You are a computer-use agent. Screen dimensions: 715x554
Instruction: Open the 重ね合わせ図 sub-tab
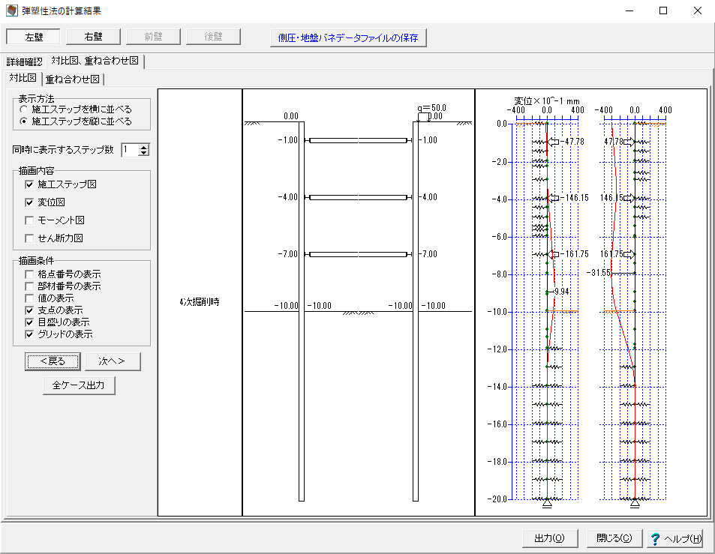74,79
